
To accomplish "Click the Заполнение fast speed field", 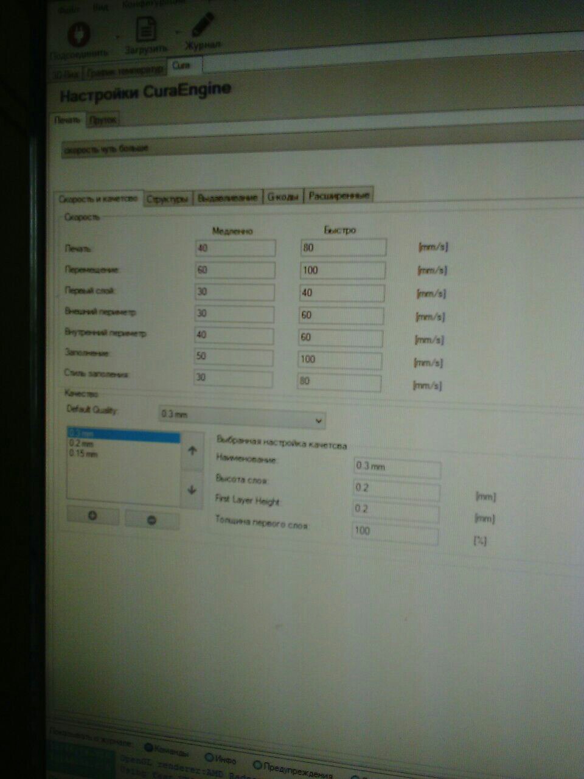I will click(340, 360).
